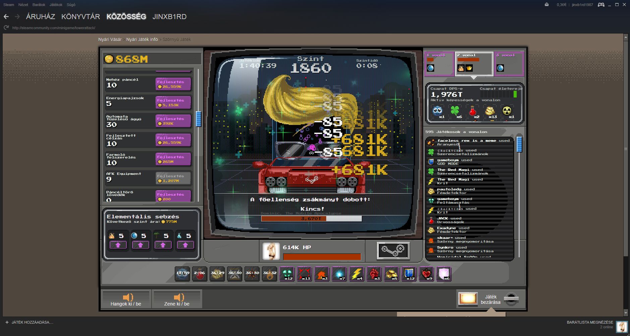Image resolution: width=630 pixels, height=336 pixels.
Task: Activate the red fist ability showing x3
Action: [374, 274]
